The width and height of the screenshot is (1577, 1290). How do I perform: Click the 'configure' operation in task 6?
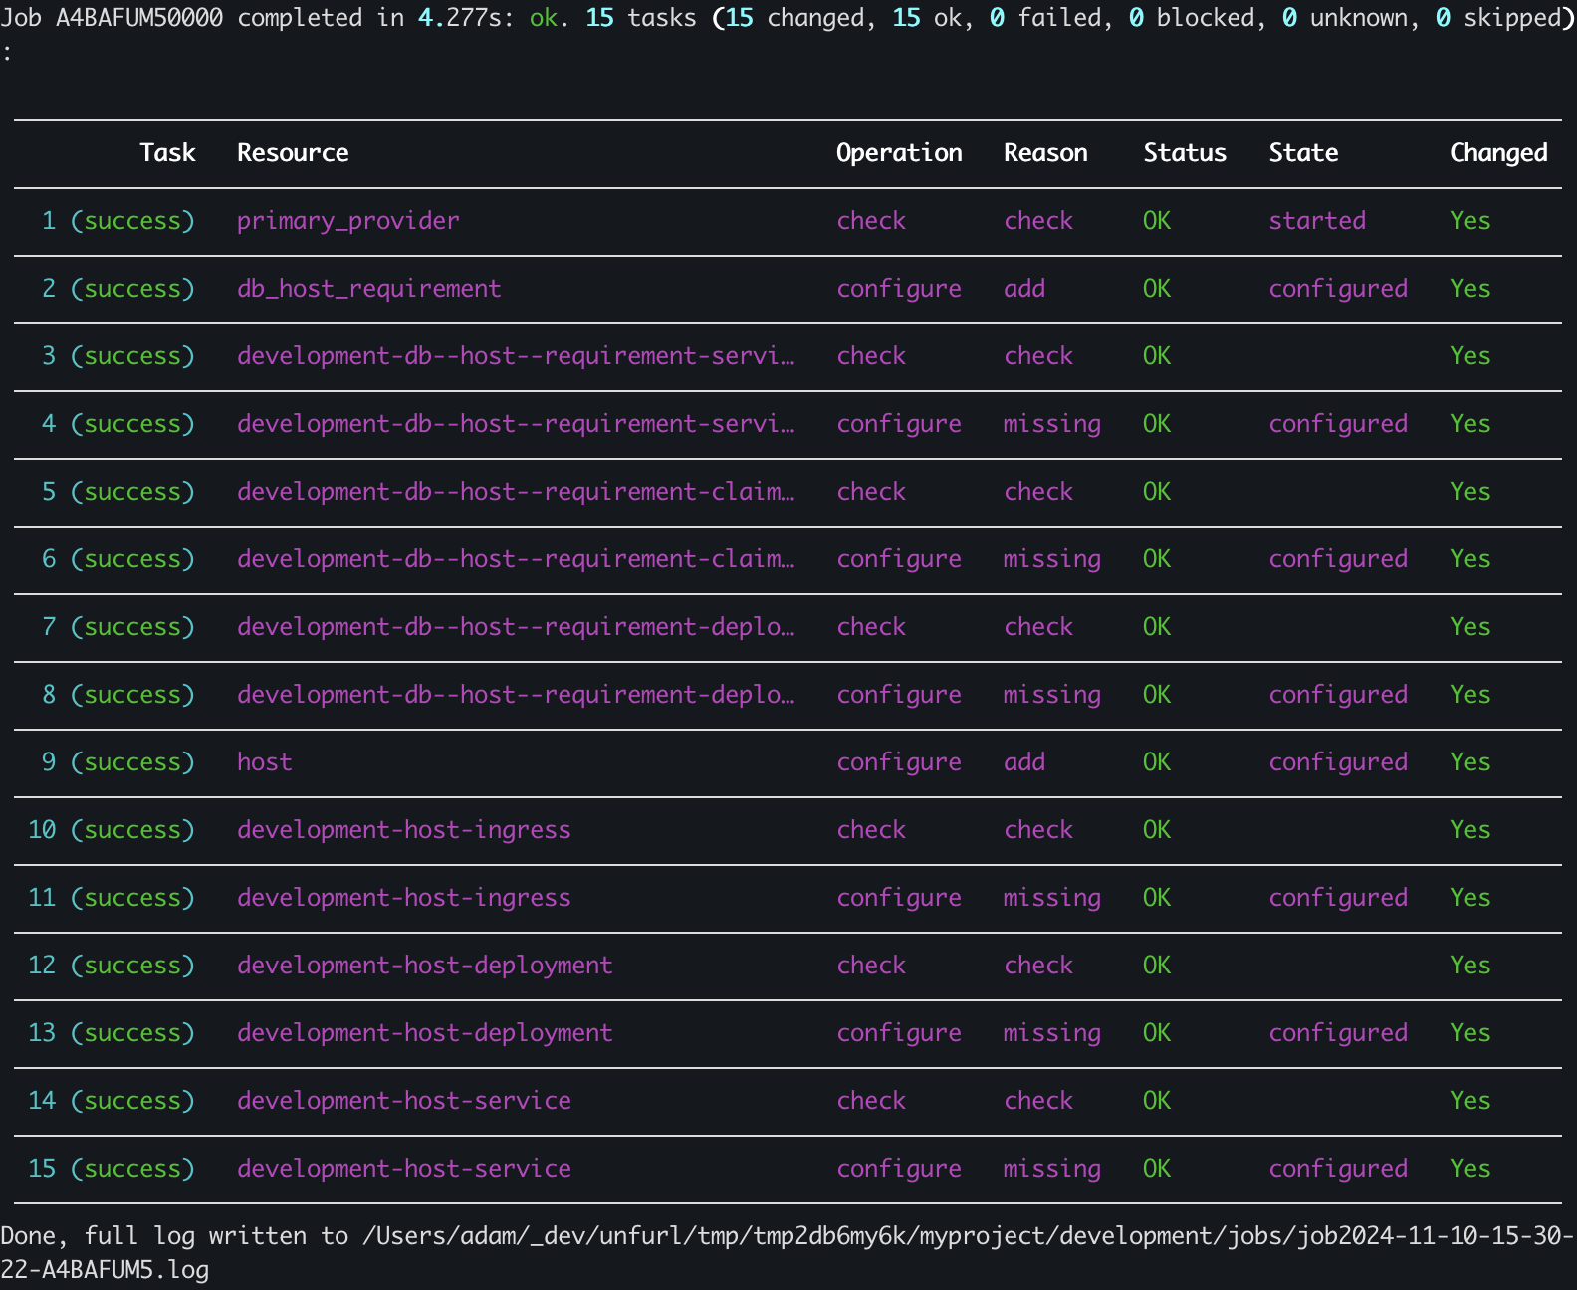[x=899, y=559]
